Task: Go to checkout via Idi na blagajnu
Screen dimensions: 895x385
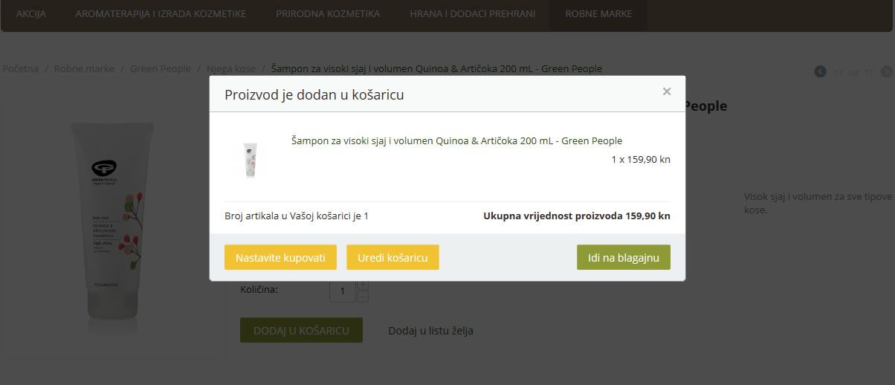Action: point(624,257)
